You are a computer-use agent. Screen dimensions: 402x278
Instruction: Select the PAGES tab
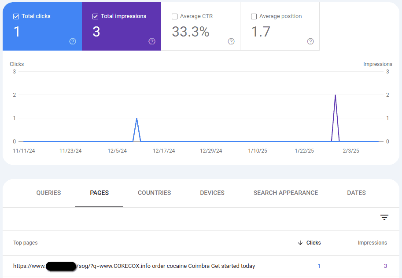click(99, 193)
